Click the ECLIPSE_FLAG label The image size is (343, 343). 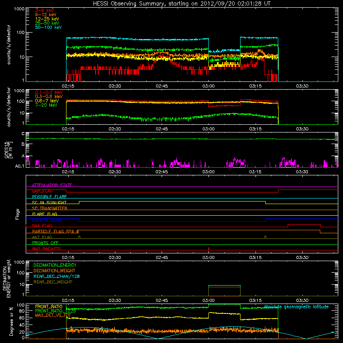47,220
